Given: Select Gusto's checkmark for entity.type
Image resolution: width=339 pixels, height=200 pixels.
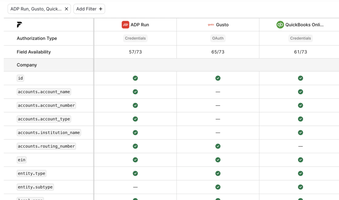Looking at the screenshot, I should coord(218,173).
